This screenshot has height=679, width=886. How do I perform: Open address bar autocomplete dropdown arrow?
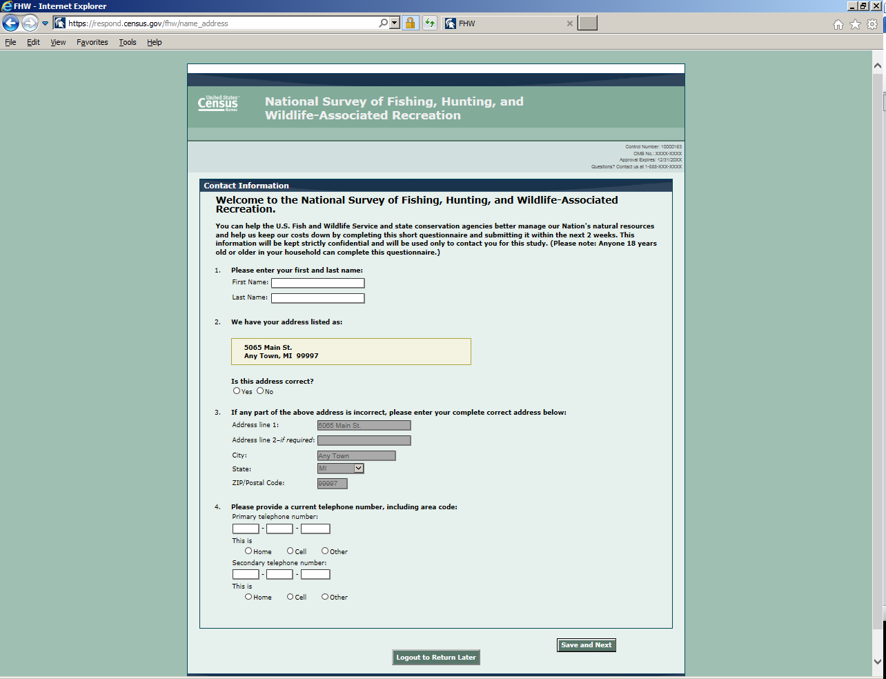[395, 23]
